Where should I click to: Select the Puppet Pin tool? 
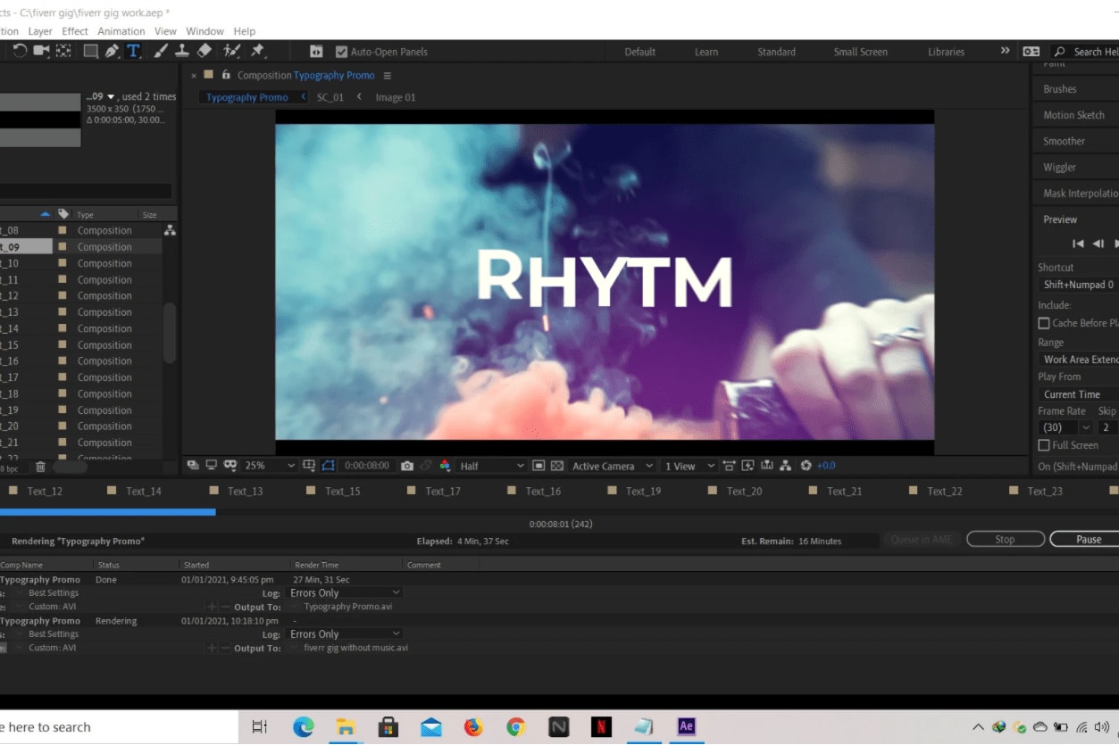pos(258,51)
